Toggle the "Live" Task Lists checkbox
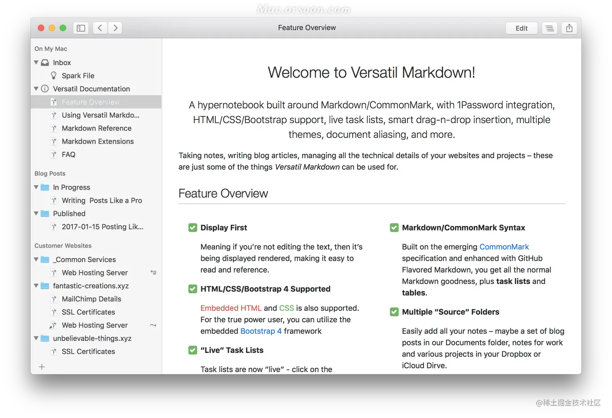 click(x=193, y=350)
